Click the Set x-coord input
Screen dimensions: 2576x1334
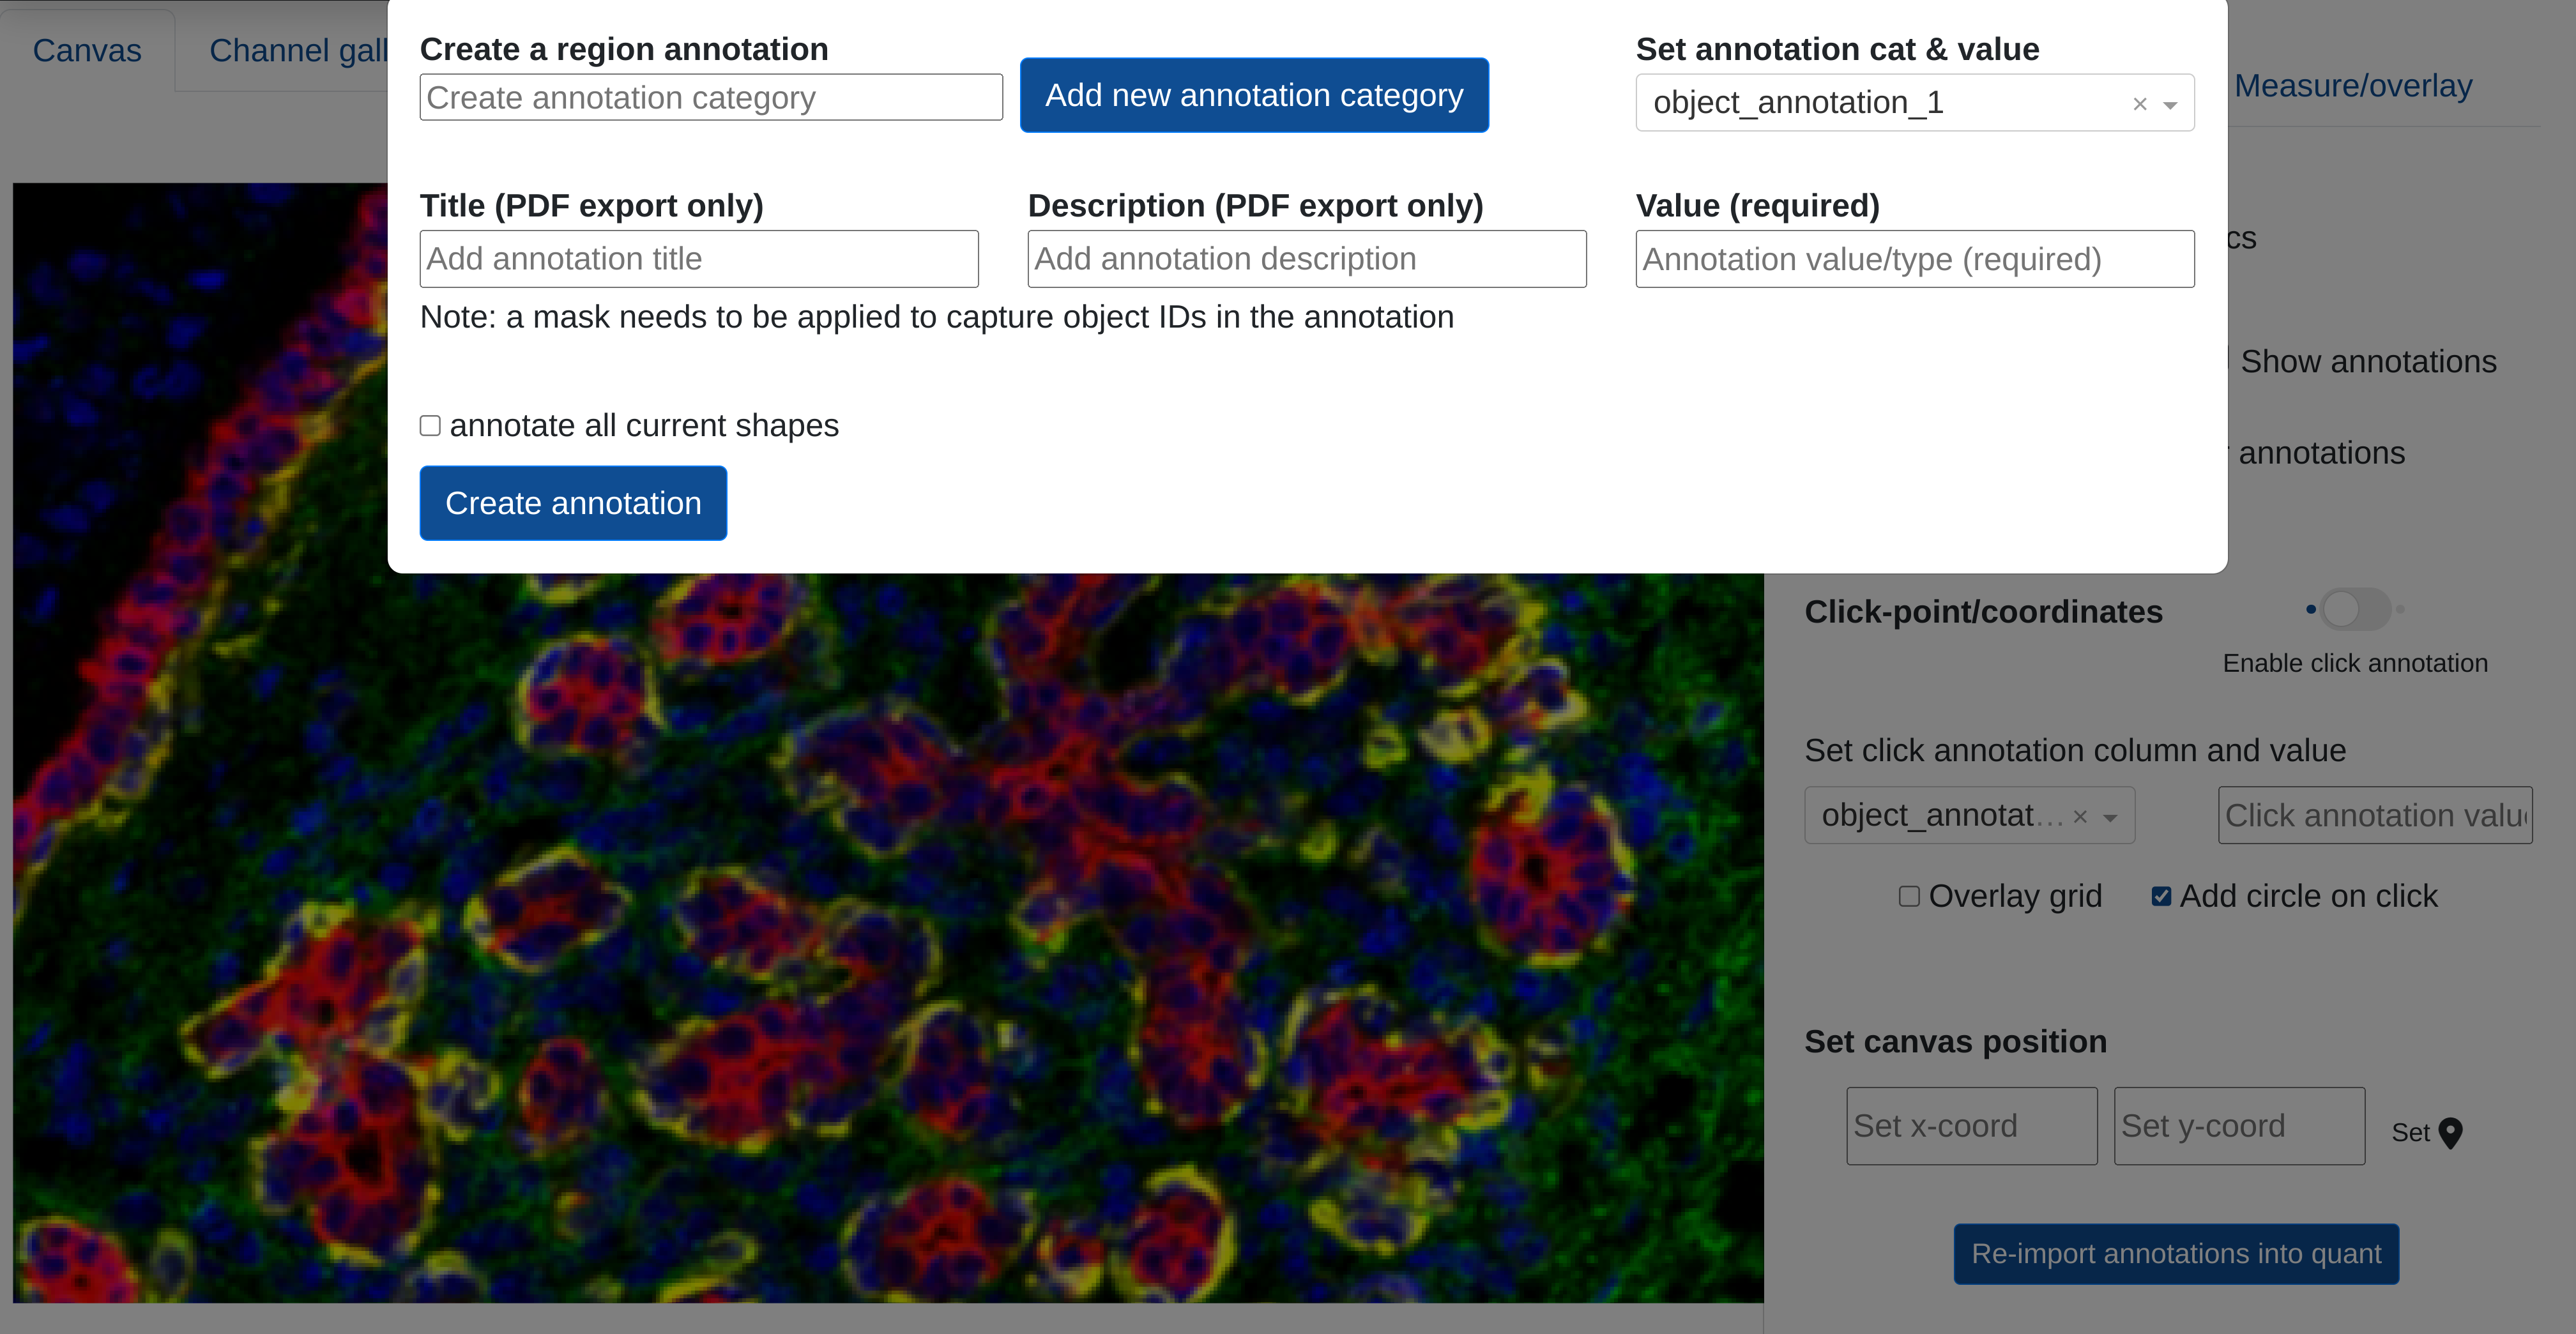pos(1971,1126)
